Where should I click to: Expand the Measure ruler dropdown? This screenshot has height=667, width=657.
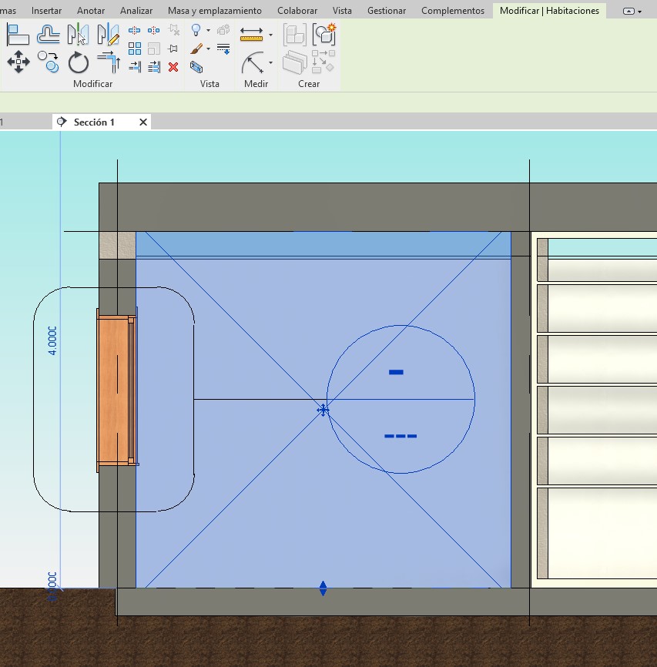[270, 35]
